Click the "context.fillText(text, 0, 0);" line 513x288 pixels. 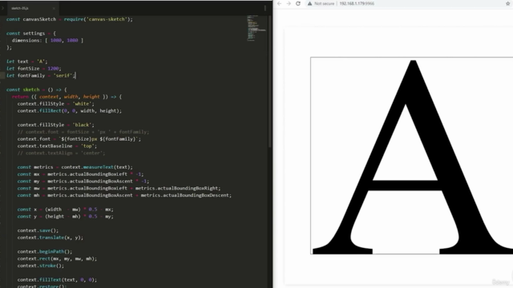click(x=57, y=280)
